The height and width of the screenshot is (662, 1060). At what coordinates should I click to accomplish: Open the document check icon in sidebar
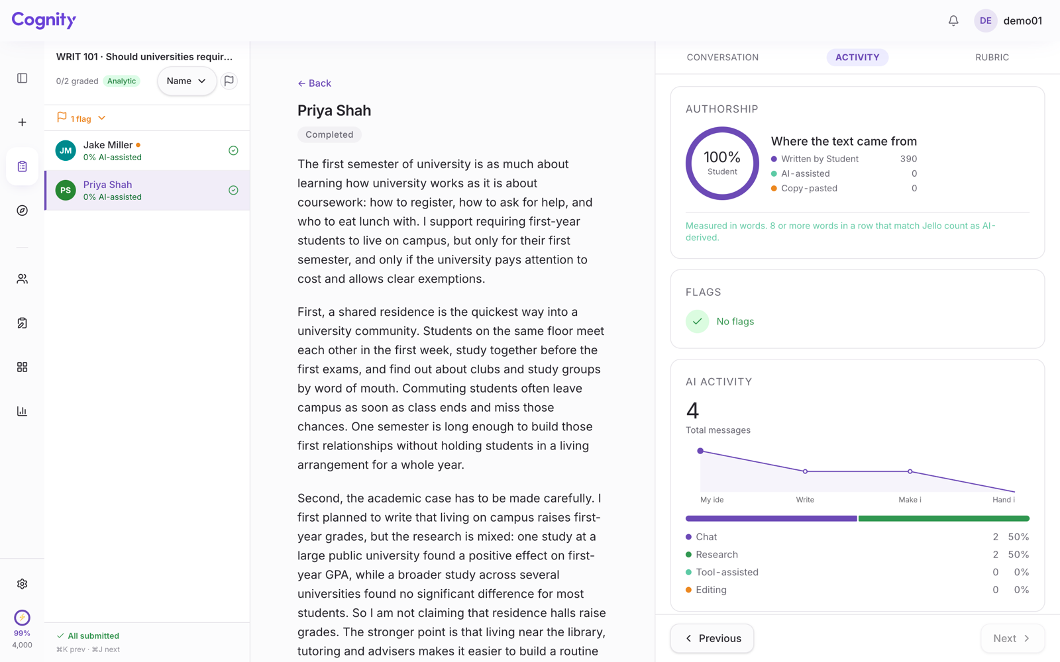tap(22, 323)
